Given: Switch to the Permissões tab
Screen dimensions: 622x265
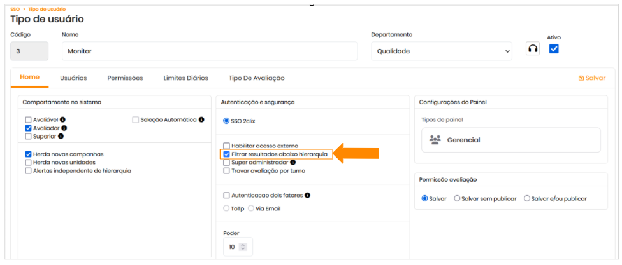Looking at the screenshot, I should click(x=125, y=78).
